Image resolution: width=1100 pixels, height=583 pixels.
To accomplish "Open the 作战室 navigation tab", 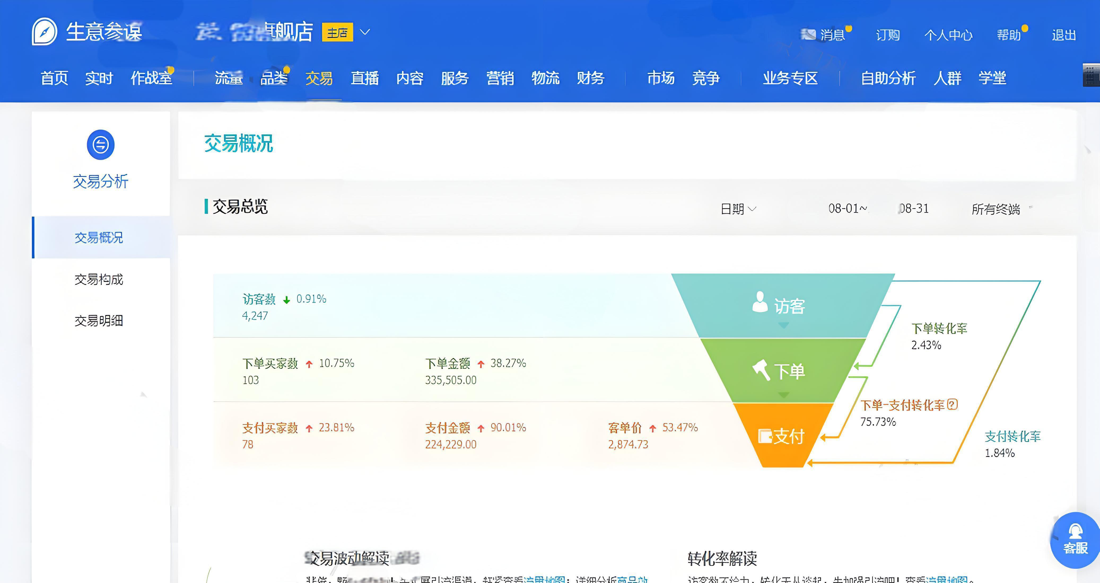I will point(152,78).
